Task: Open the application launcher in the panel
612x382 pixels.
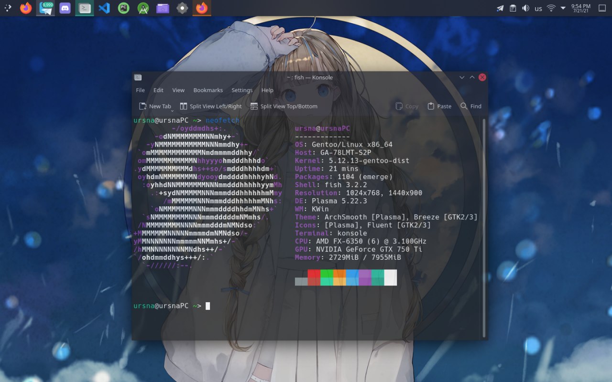Action: [x=8, y=8]
